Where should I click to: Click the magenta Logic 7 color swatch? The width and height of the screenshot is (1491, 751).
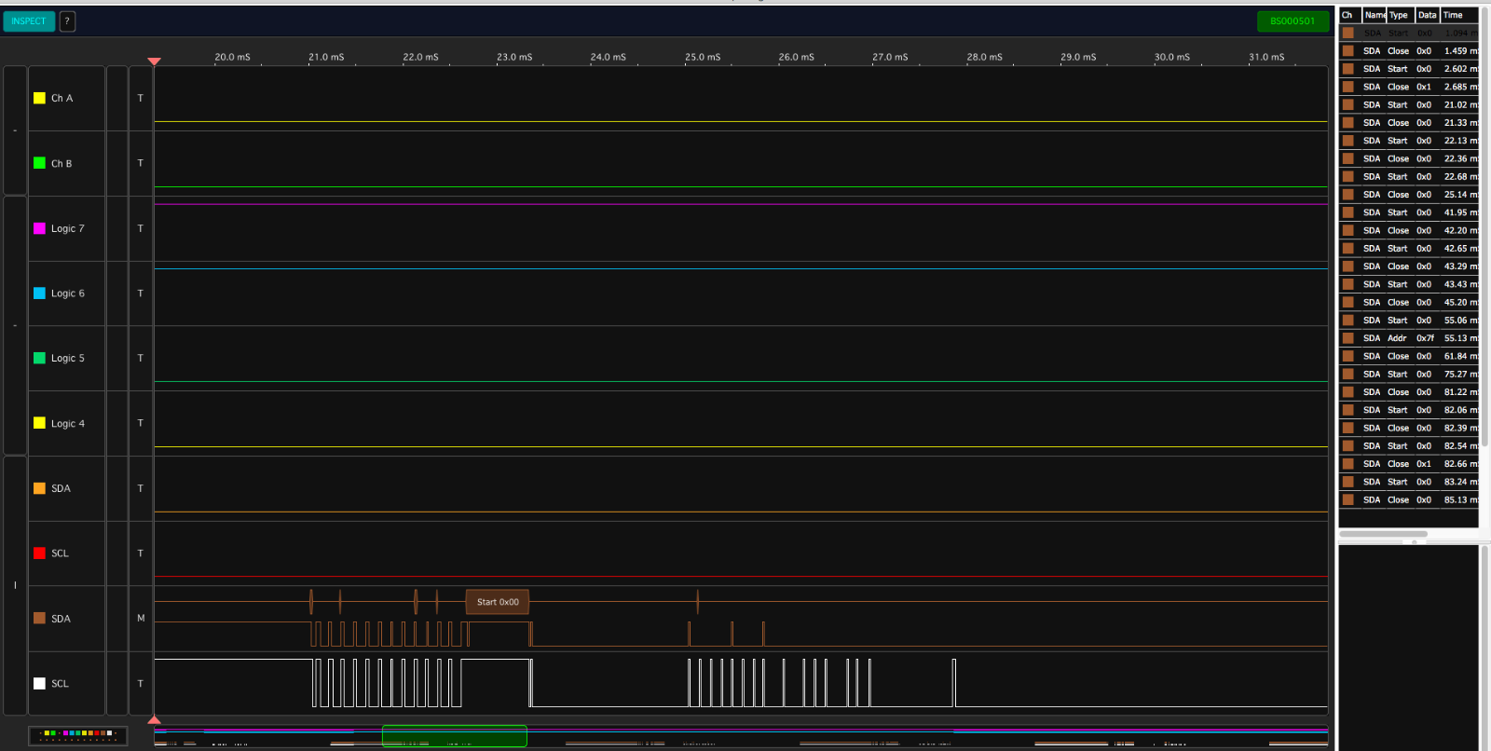[x=39, y=228]
